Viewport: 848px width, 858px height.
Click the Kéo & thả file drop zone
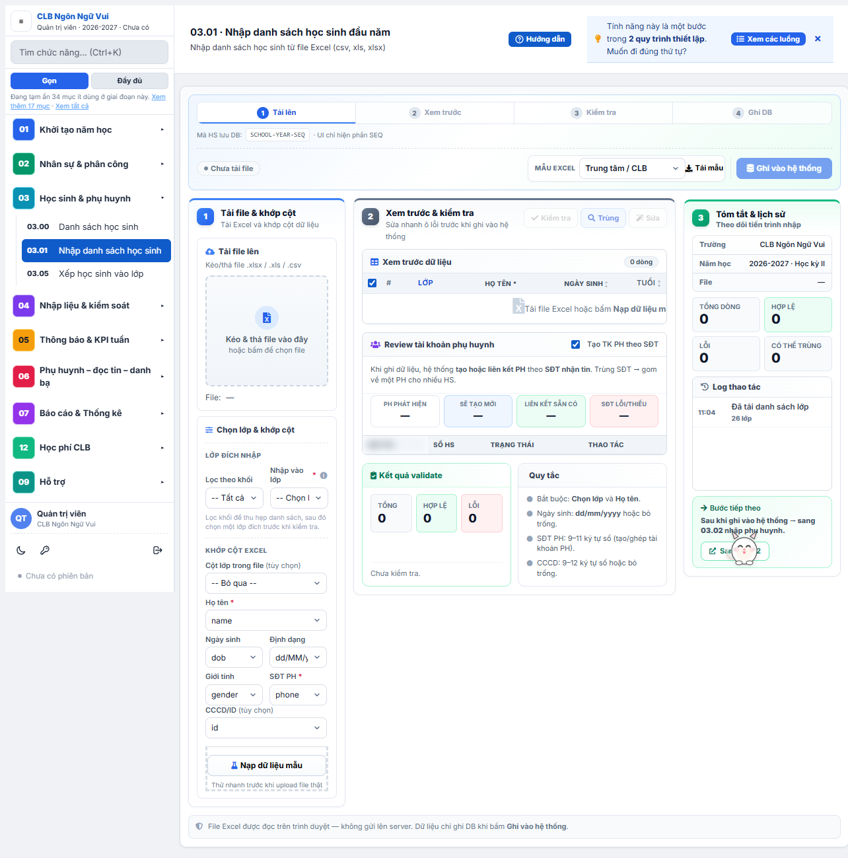pos(267,331)
